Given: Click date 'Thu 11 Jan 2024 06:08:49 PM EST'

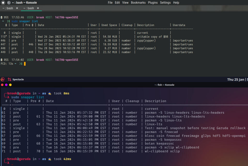Looking at the screenshot, I should pos(76,128).
